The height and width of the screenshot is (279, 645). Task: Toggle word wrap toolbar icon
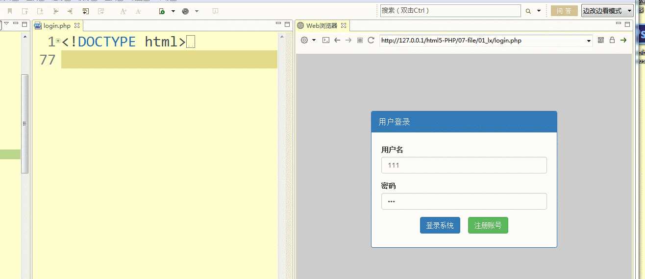(x=86, y=11)
